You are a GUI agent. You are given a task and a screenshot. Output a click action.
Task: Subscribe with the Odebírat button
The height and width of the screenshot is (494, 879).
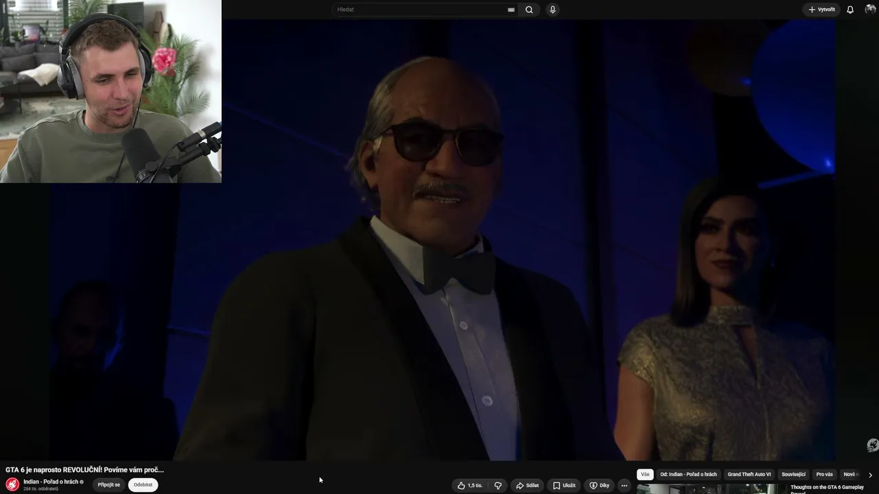coord(143,484)
